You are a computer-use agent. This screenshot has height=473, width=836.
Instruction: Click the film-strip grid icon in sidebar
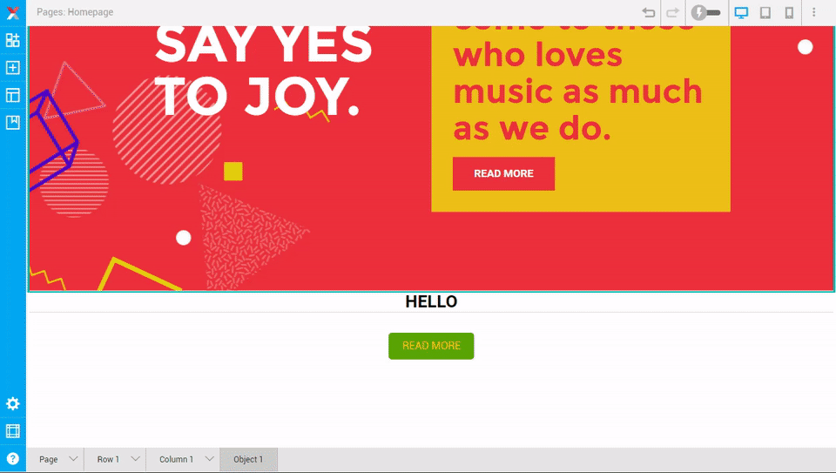[x=13, y=431]
